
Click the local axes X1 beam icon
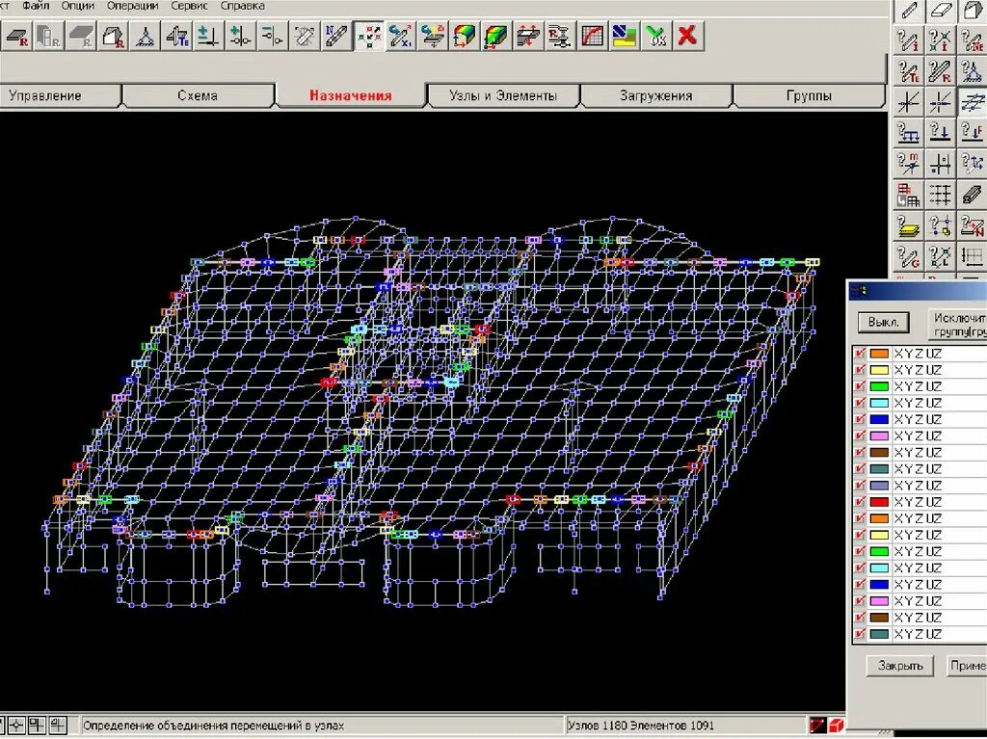(x=400, y=36)
